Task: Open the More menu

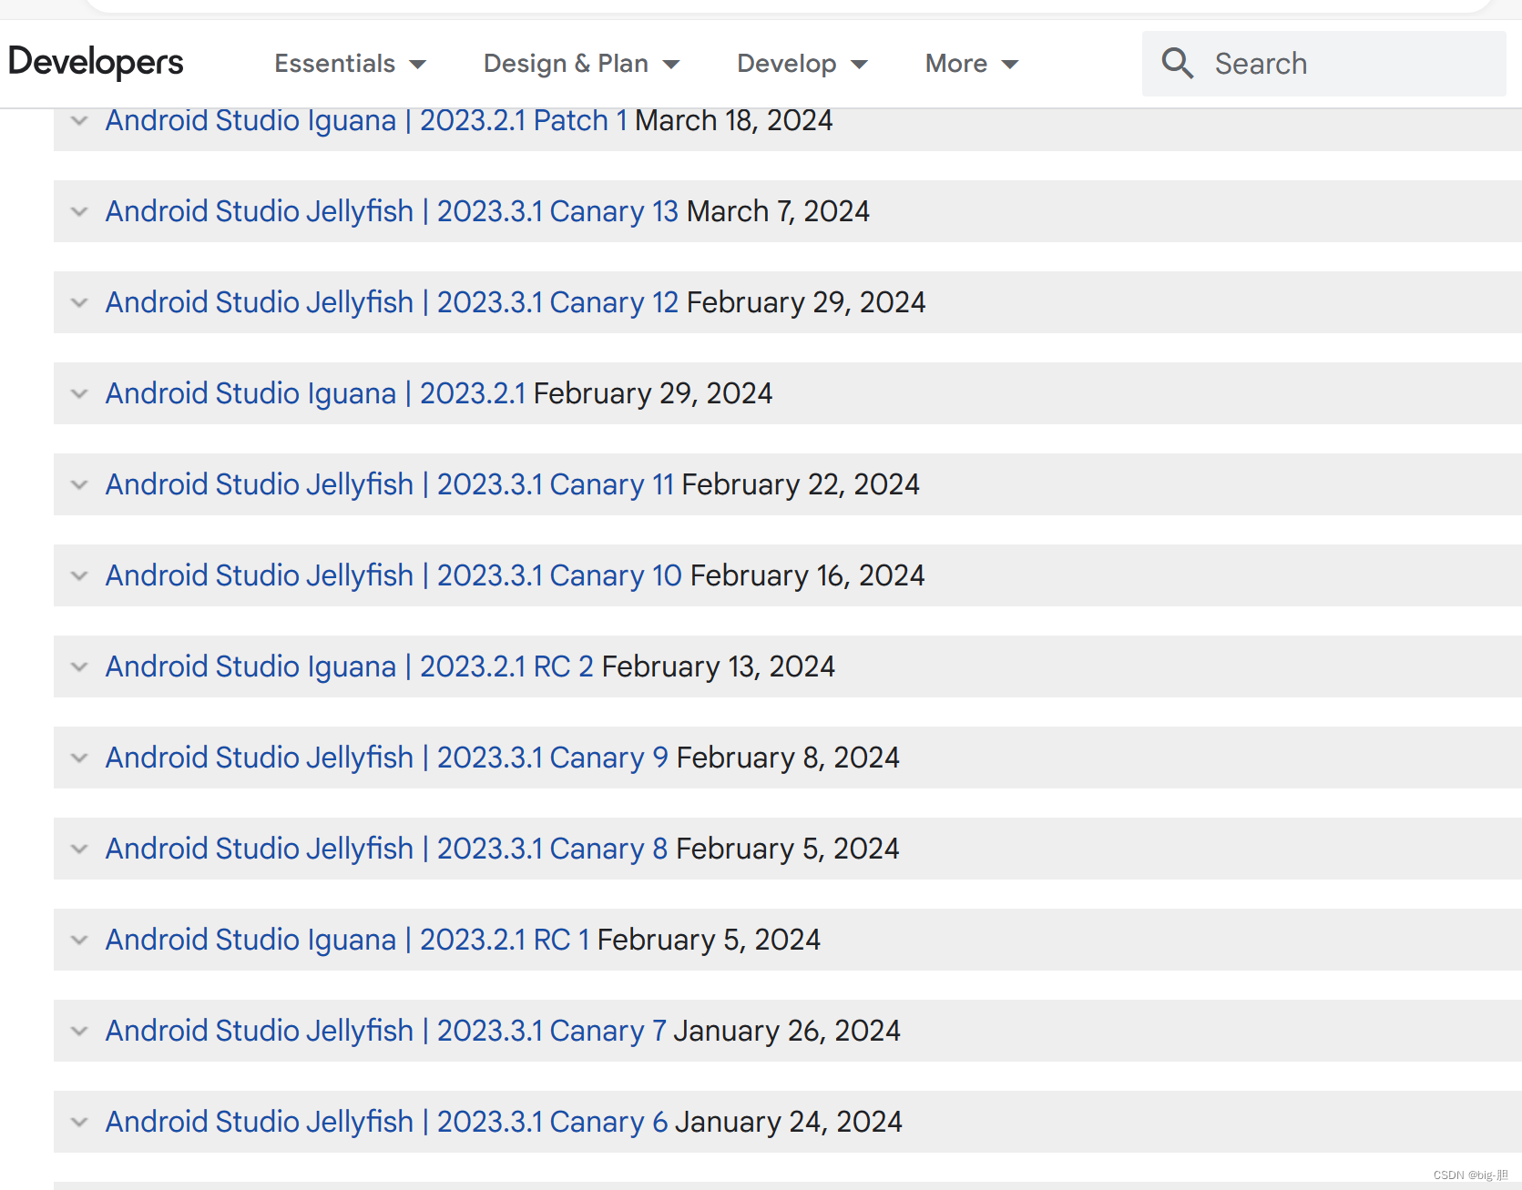Action: click(972, 64)
